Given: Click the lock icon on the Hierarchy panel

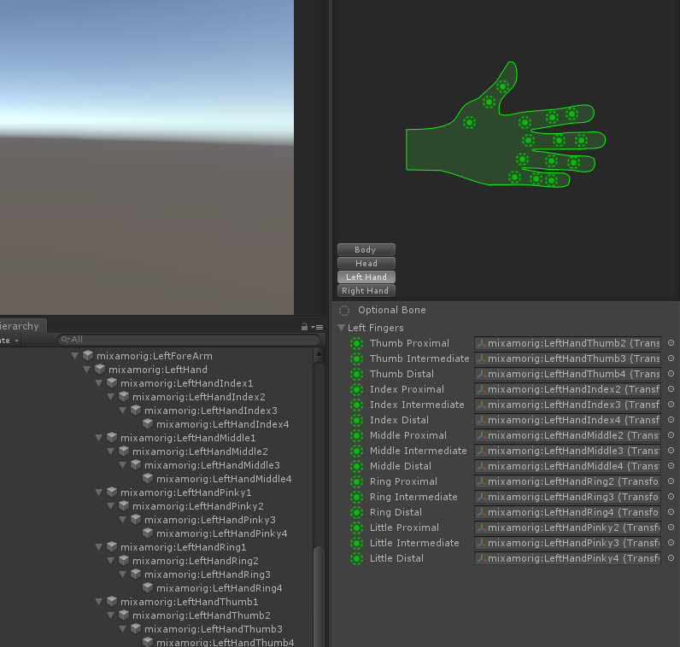Looking at the screenshot, I should [x=304, y=327].
